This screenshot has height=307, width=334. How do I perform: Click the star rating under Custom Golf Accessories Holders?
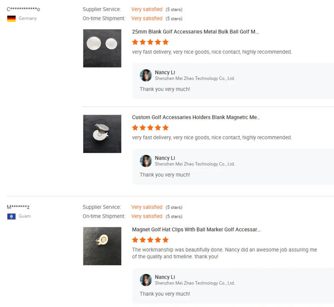pos(150,128)
